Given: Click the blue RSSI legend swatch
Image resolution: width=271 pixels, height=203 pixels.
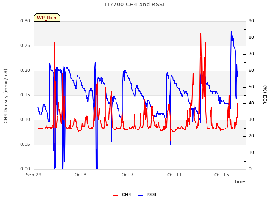Looking at the screenshot, I should click(140, 195).
